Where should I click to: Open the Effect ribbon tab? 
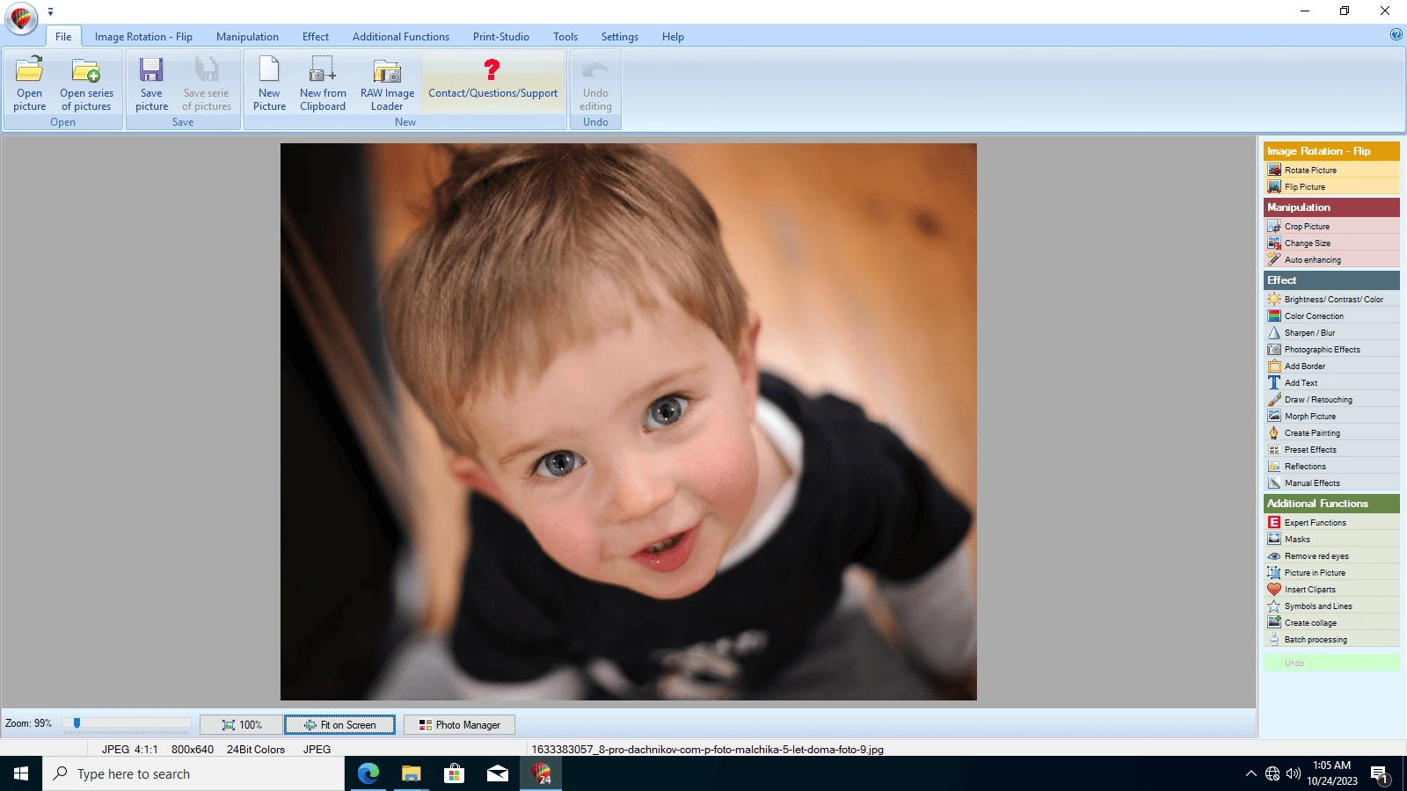point(316,37)
